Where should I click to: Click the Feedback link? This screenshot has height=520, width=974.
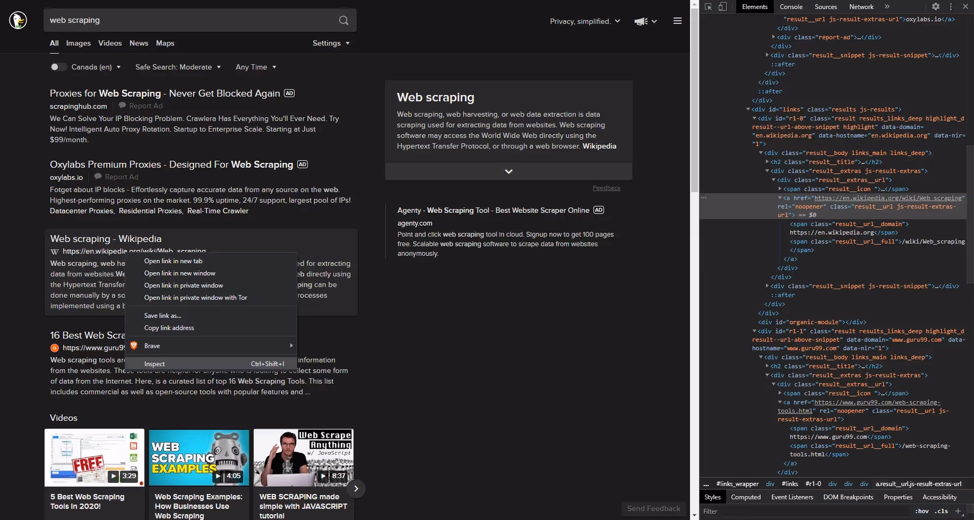(606, 188)
